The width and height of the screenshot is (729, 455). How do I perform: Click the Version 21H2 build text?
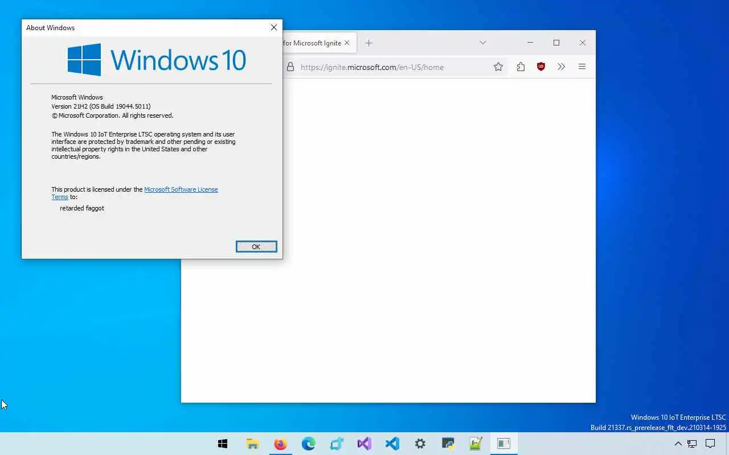coord(101,106)
